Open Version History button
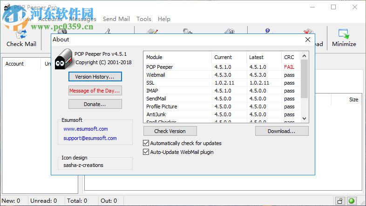This screenshot has height=206, width=366. (95, 77)
